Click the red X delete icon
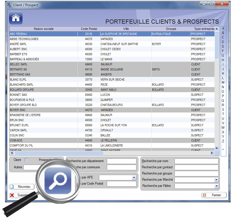232x219 pixels. point(12,195)
